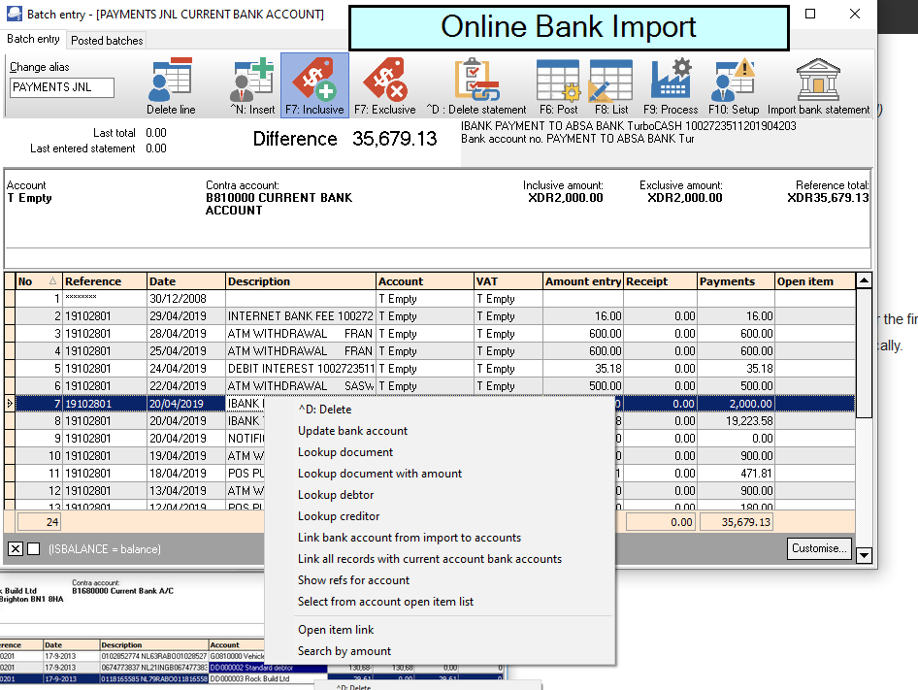Click the grid scrollbar up arrow
This screenshot has width=918, height=690.
[x=864, y=280]
